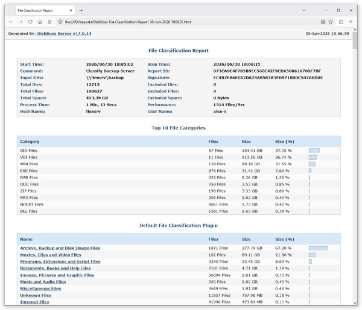The height and width of the screenshot is (310, 362).
Task: Click the 'MP3 Files' category cell
Action: click(29, 198)
